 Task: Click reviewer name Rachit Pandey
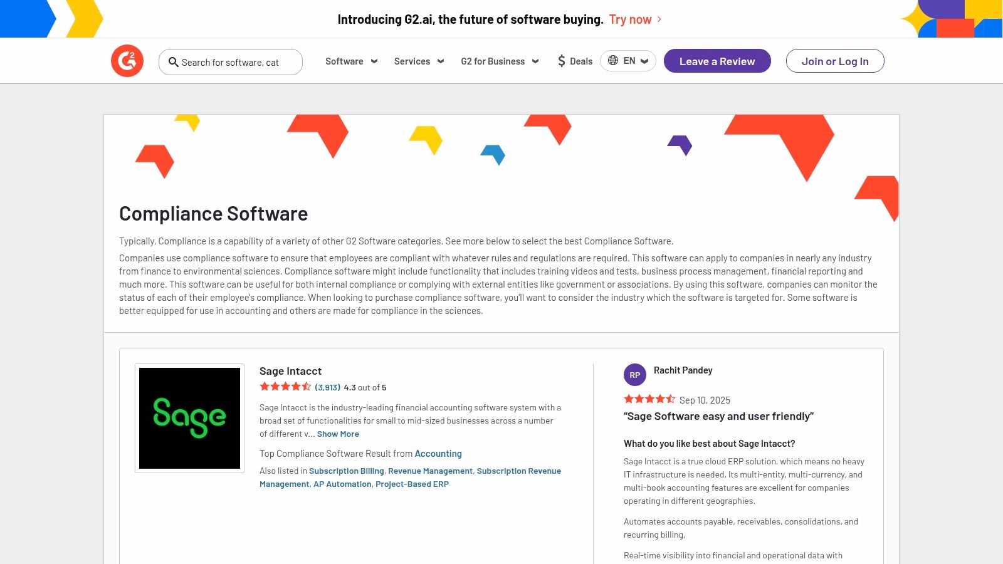pyautogui.click(x=683, y=370)
